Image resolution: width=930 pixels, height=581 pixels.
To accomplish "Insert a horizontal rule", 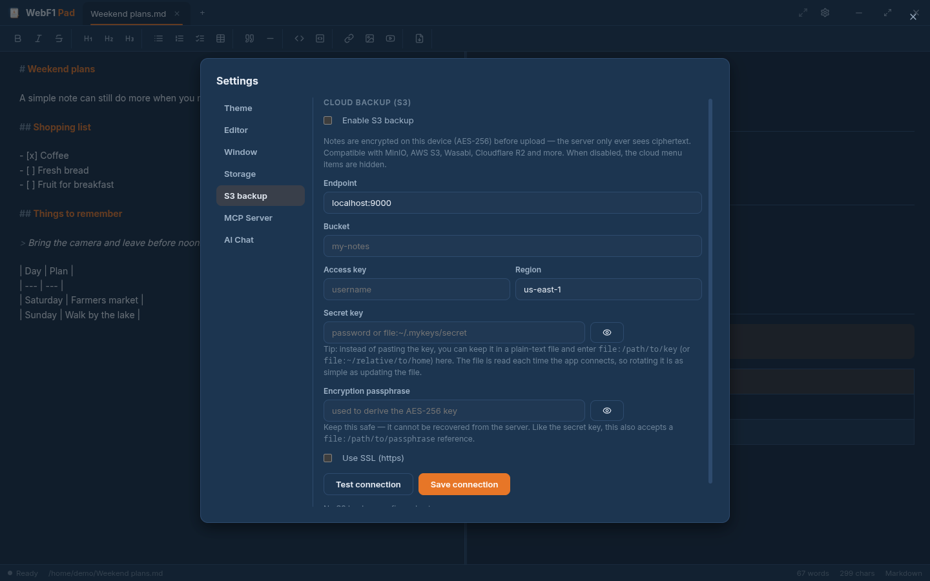I will [x=271, y=39].
